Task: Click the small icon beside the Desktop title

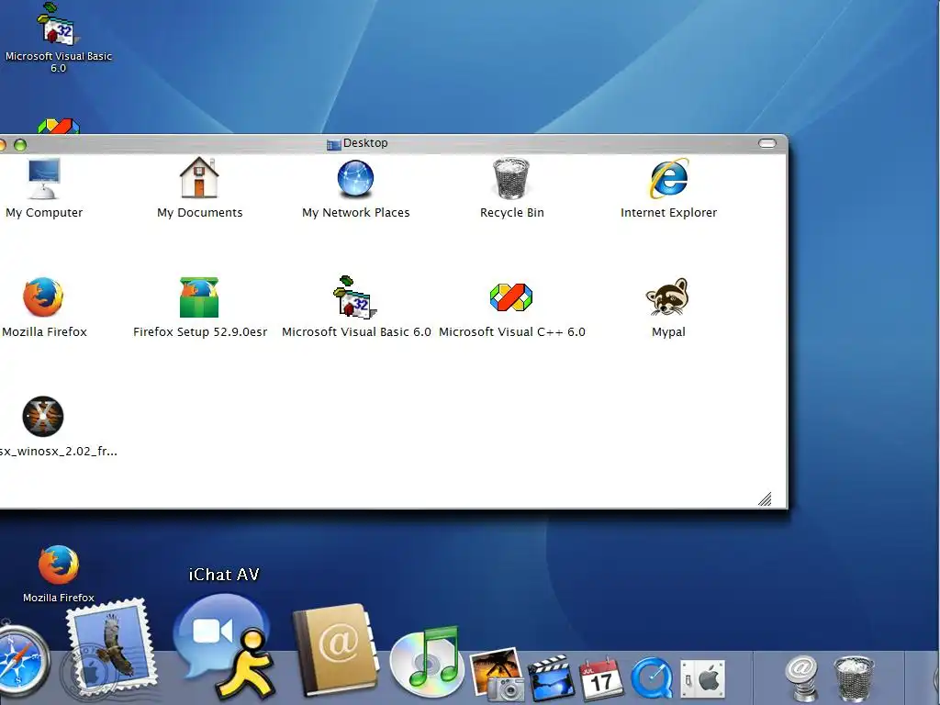Action: [333, 144]
